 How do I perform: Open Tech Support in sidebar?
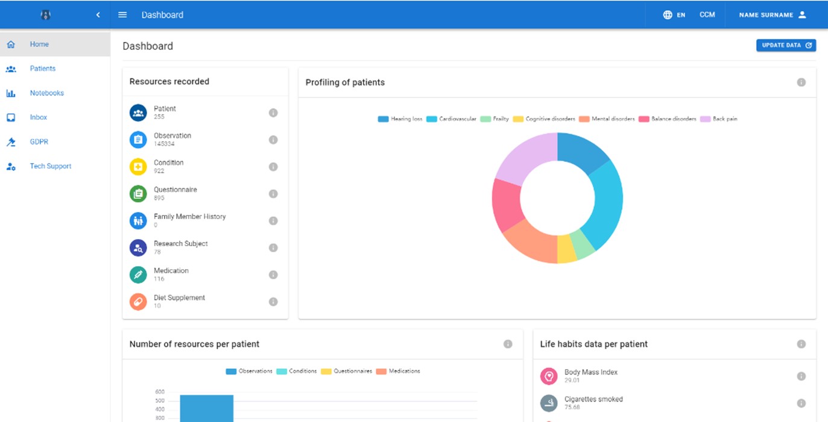[x=55, y=166]
